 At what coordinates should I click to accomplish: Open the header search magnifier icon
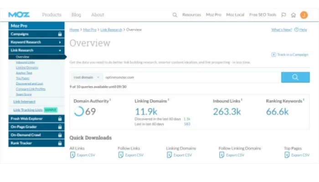pos(175,15)
